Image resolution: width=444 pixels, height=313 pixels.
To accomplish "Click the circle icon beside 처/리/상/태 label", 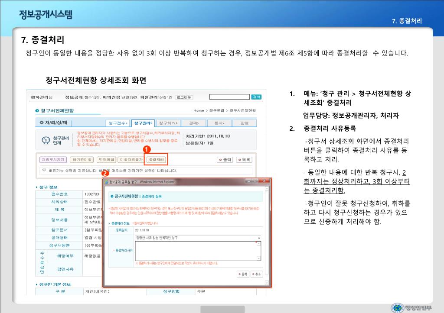I will pos(42,123).
